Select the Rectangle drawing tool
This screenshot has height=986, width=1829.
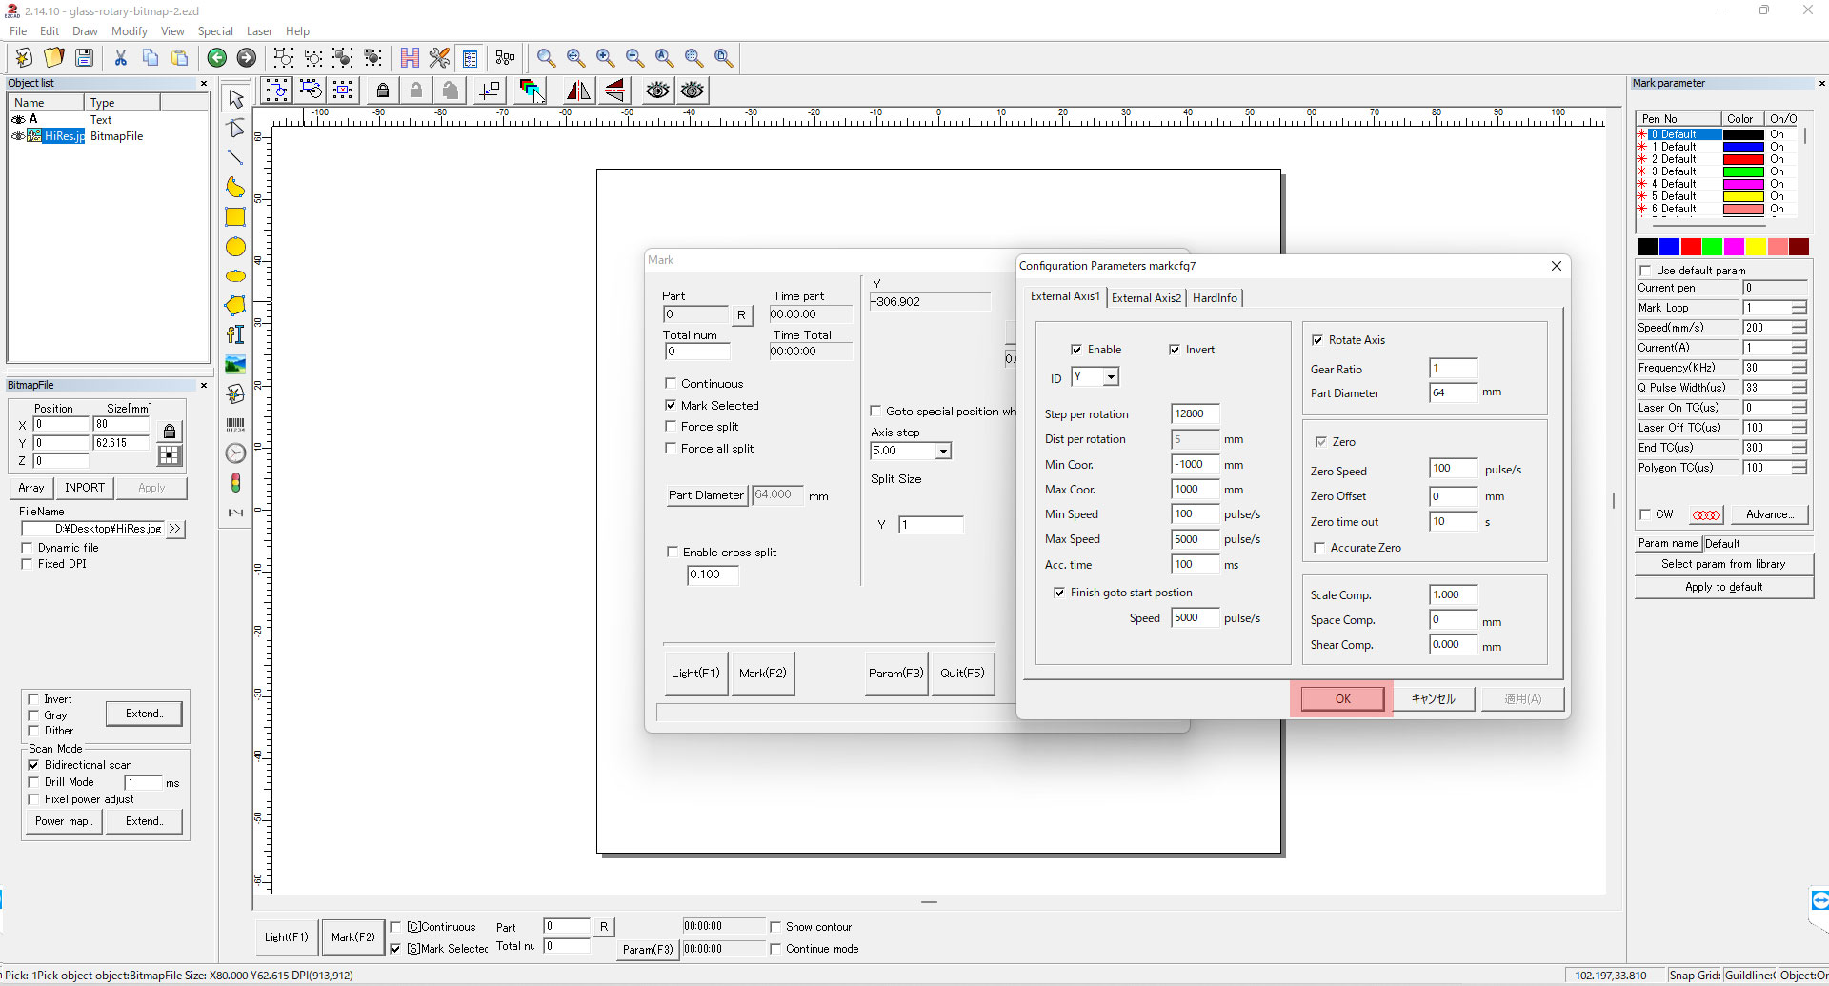pyautogui.click(x=235, y=217)
